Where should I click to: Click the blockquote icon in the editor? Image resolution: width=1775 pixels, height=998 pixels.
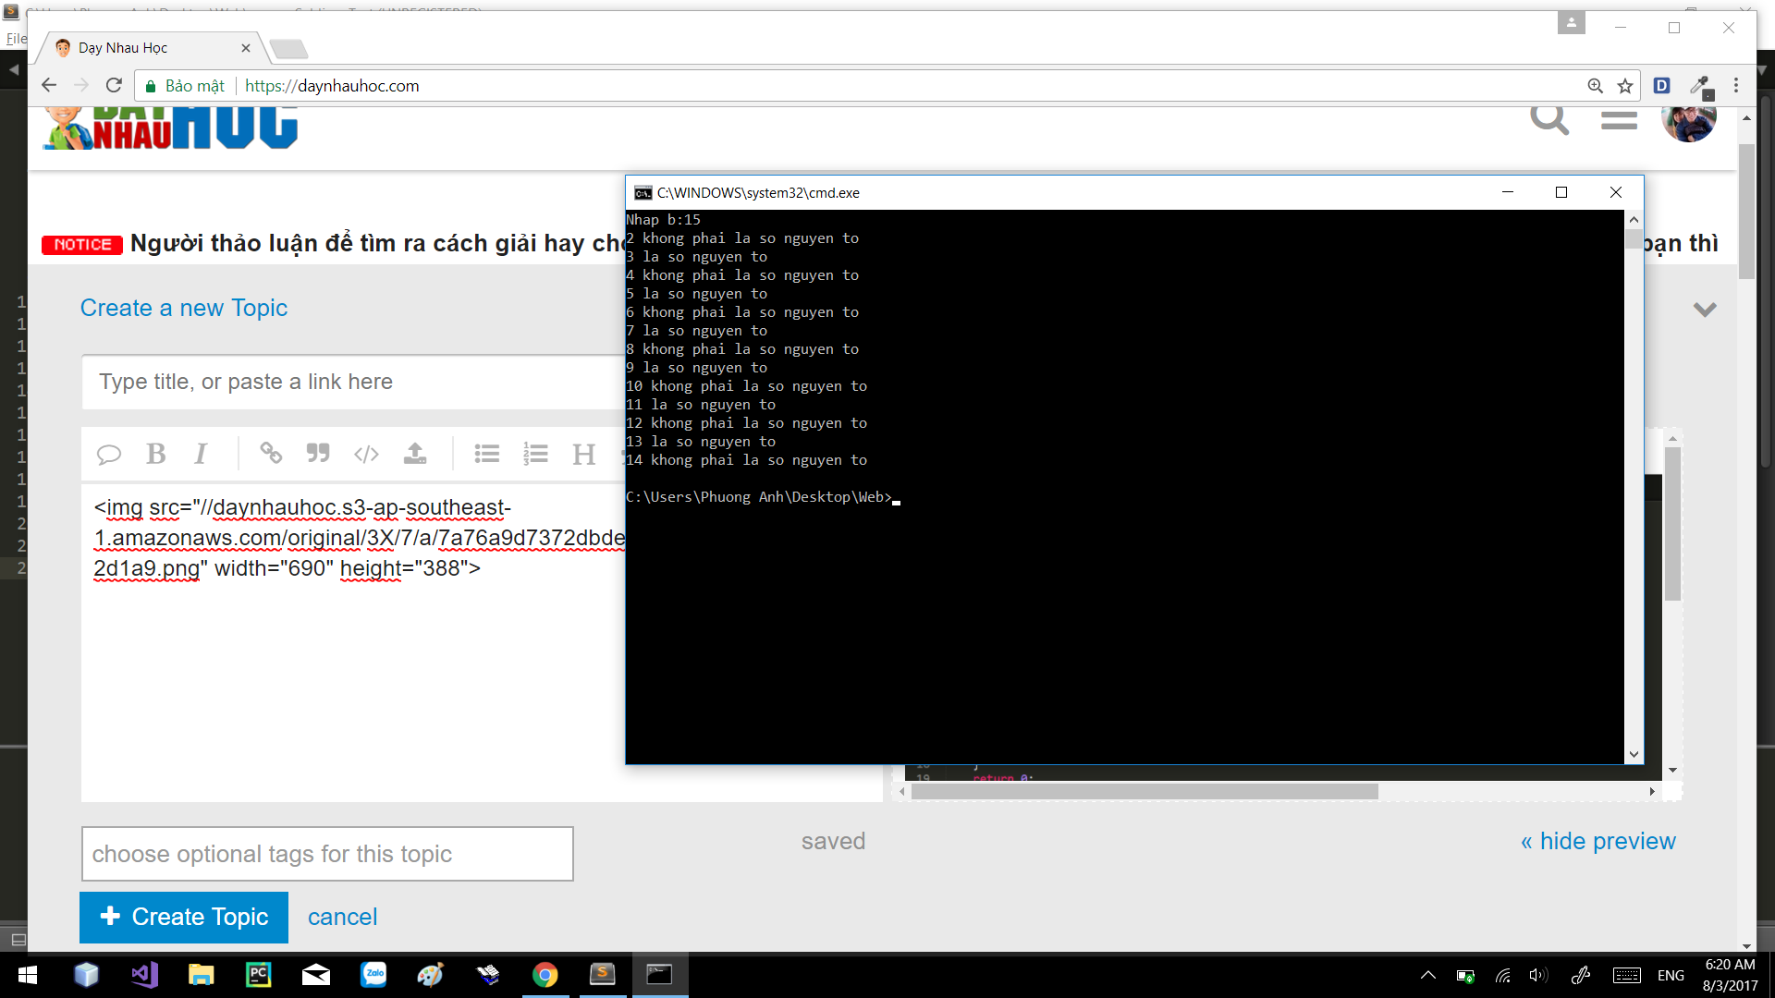click(318, 454)
